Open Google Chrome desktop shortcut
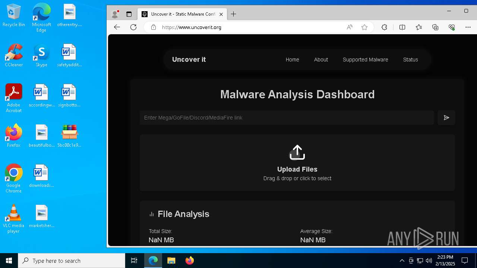 (x=14, y=179)
